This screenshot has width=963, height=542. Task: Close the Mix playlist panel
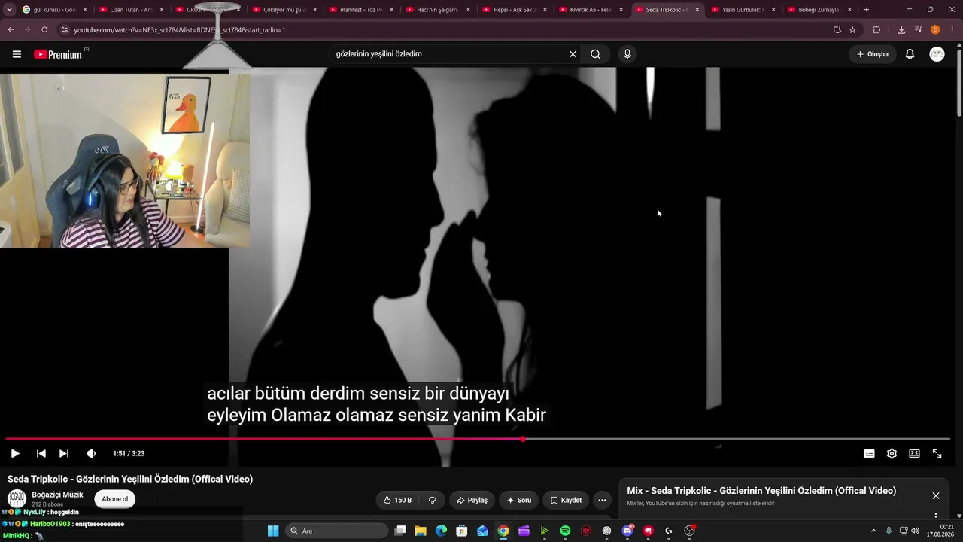click(x=936, y=495)
